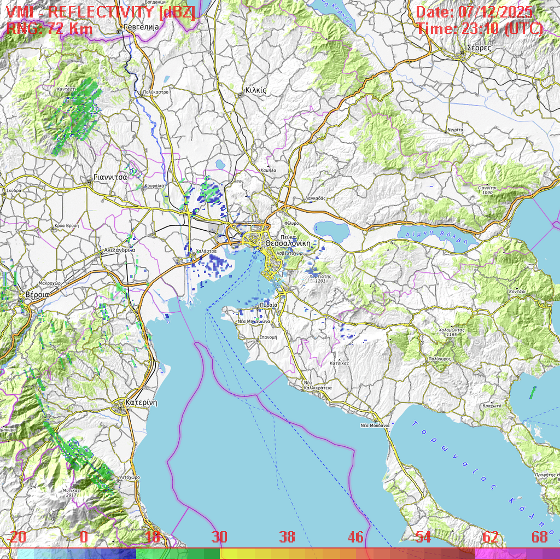Click the 46 dBZ legend value
This screenshot has height=560, width=560.
(x=355, y=538)
